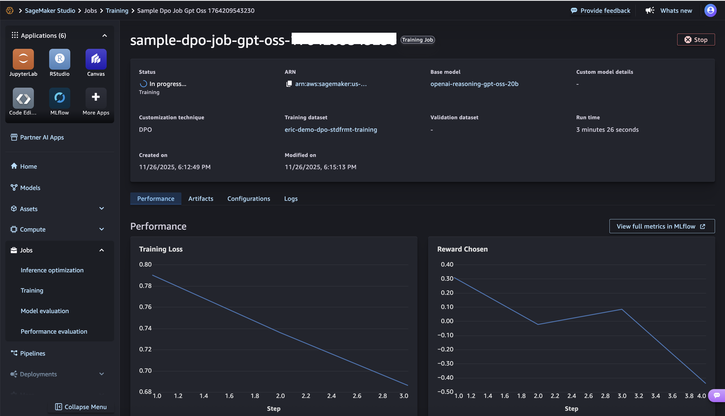Click the Whats new megaphone icon
The width and height of the screenshot is (725, 416).
tap(650, 11)
